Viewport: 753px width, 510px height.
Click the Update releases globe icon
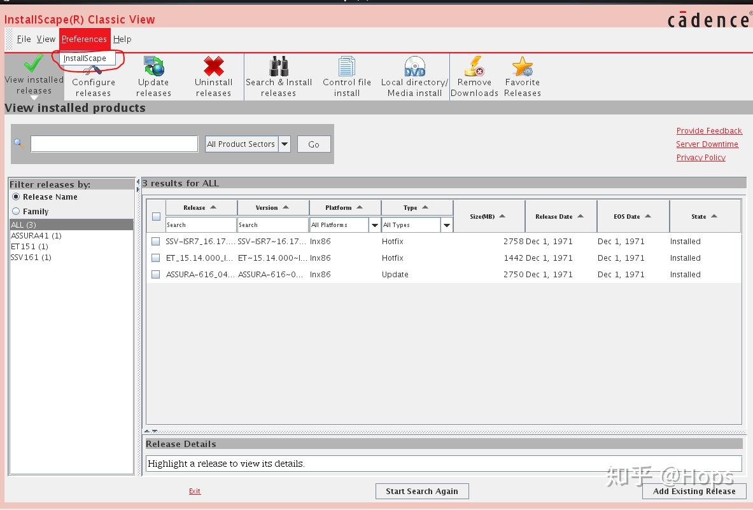click(x=153, y=66)
